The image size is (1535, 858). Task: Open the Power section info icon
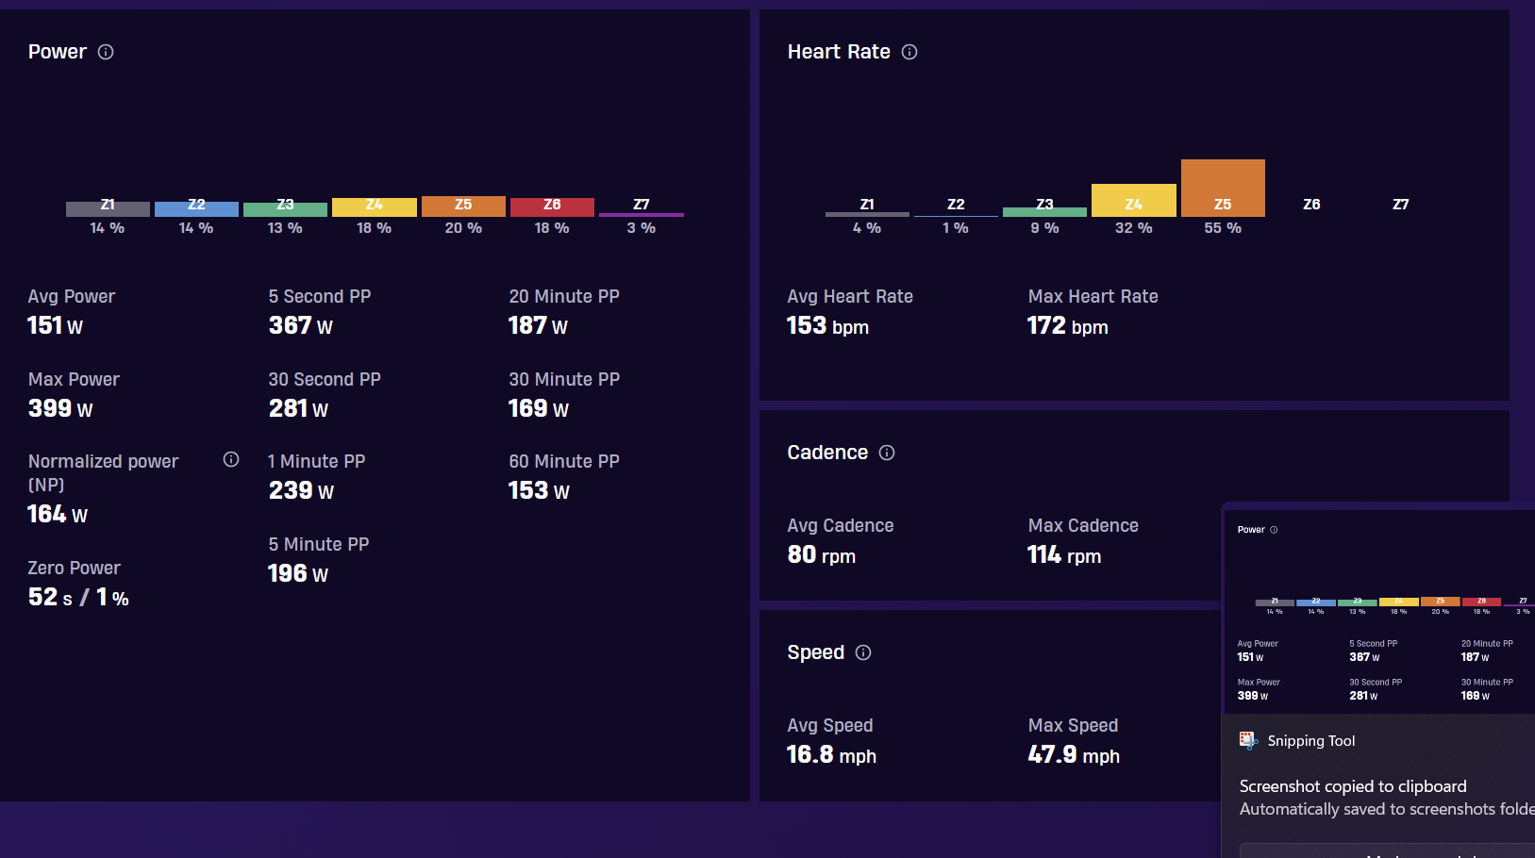(x=106, y=52)
